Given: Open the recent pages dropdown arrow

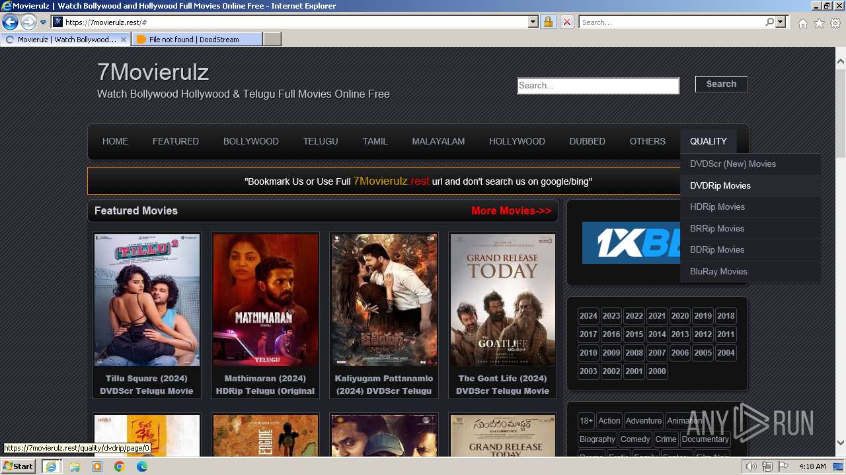Looking at the screenshot, I should coord(43,22).
